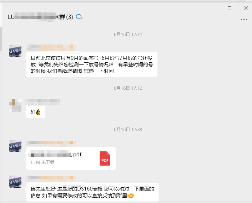Click the blurred avatar above the 好 reply
The width and height of the screenshot is (252, 203).
point(15,105)
